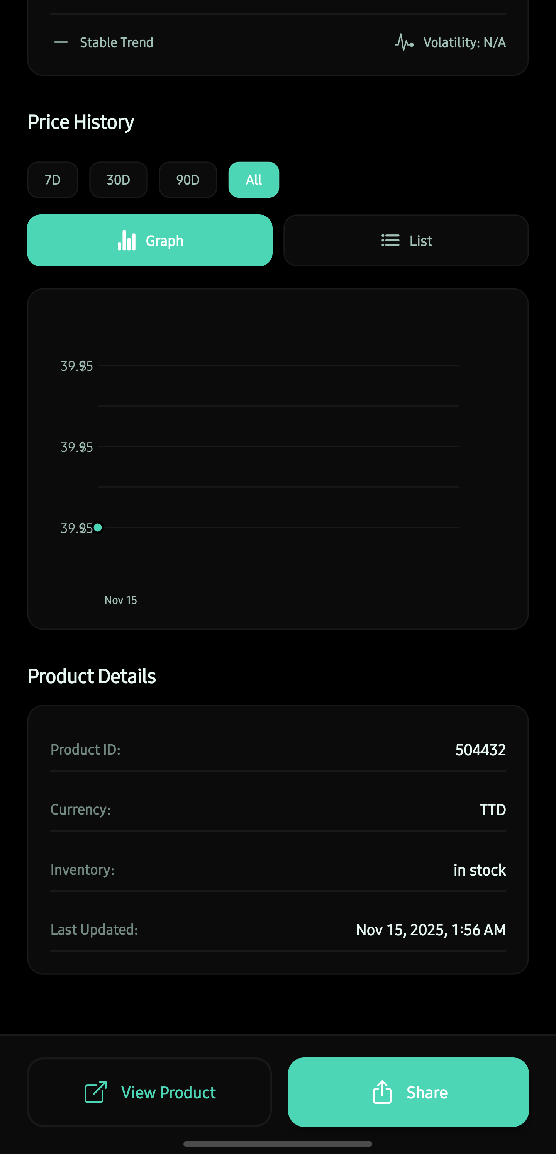
Task: Click the List lines icon
Action: (x=390, y=241)
